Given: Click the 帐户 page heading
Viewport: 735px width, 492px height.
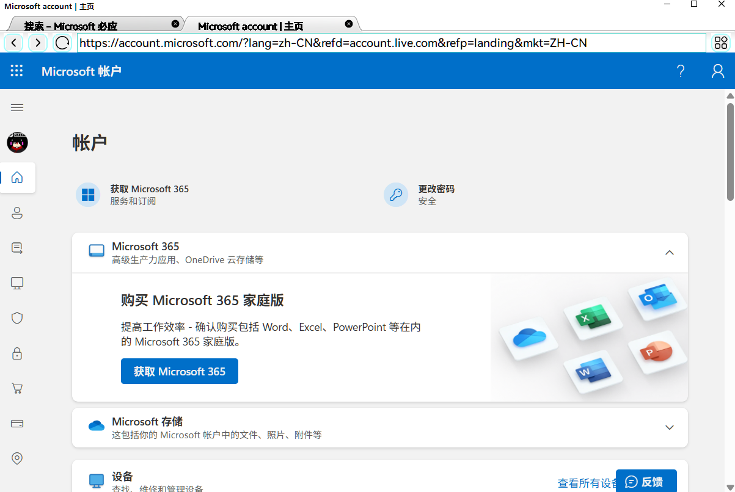Looking at the screenshot, I should [x=90, y=143].
